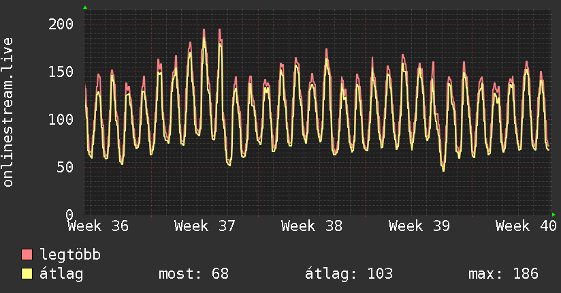The width and height of the screenshot is (561, 293).
Task: Click the átlag legend label next to yellow swatch
Action: click(61, 274)
